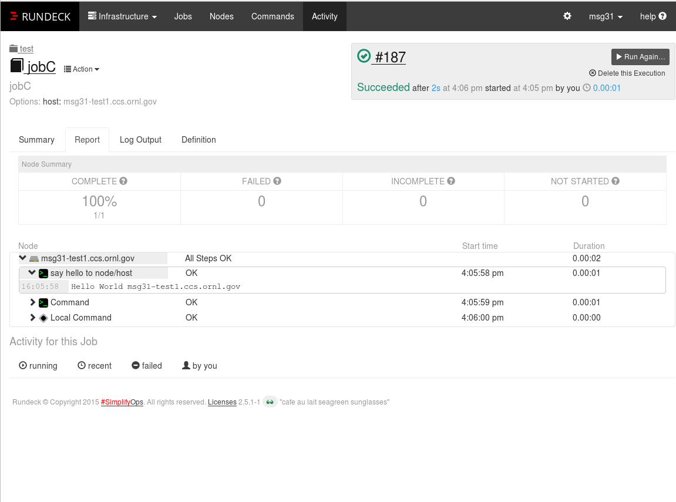Collapse the msg31-test1.ccs.ornl.gov node row
This screenshot has height=502, width=676.
tap(22, 258)
